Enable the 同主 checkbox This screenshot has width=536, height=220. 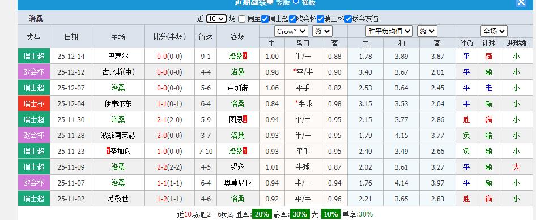tap(242, 19)
